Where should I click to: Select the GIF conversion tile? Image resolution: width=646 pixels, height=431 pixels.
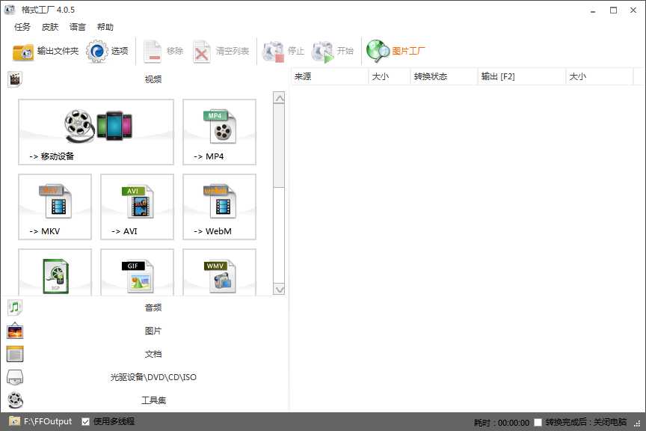pos(137,272)
